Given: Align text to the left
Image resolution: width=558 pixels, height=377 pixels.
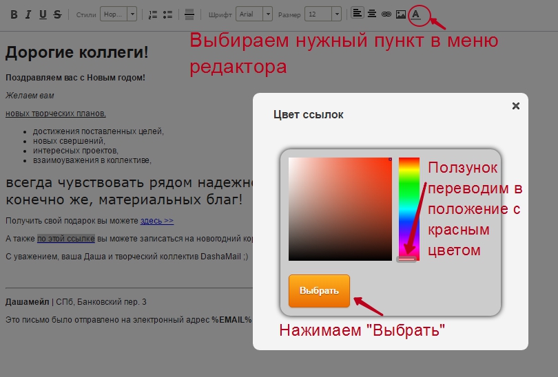Looking at the screenshot, I should [x=357, y=14].
